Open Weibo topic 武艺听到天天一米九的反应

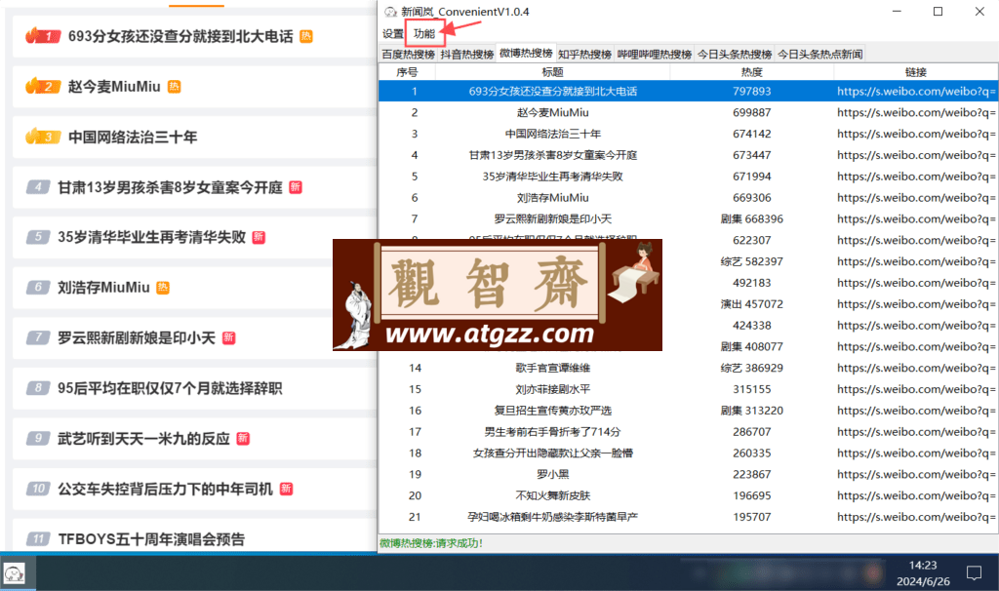click(143, 439)
